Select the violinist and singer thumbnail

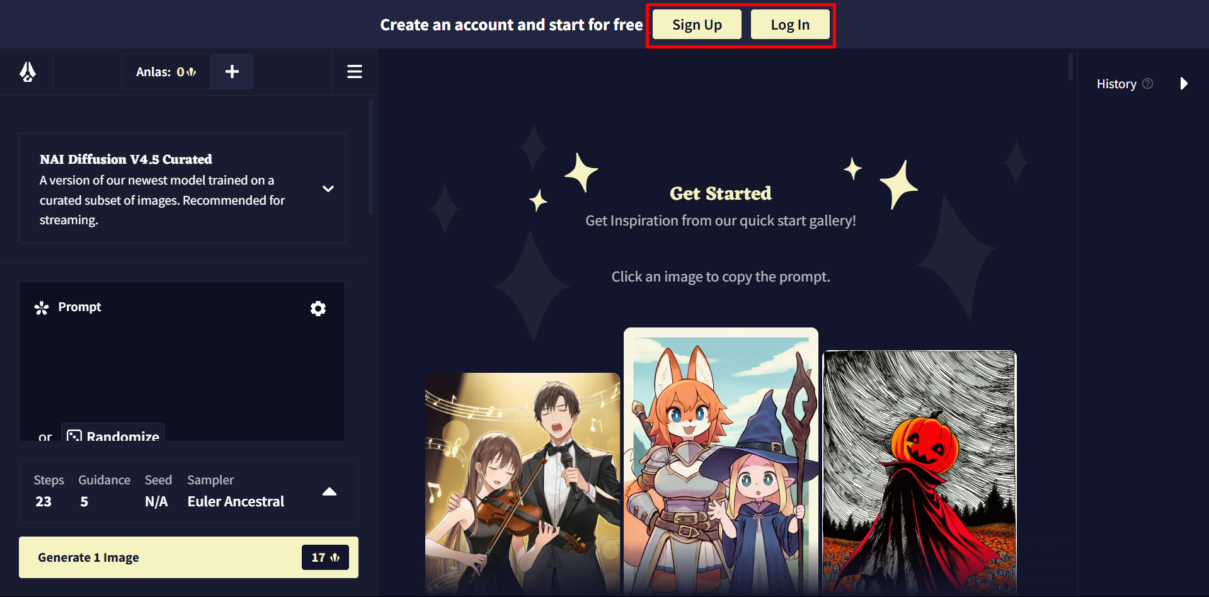pos(522,484)
